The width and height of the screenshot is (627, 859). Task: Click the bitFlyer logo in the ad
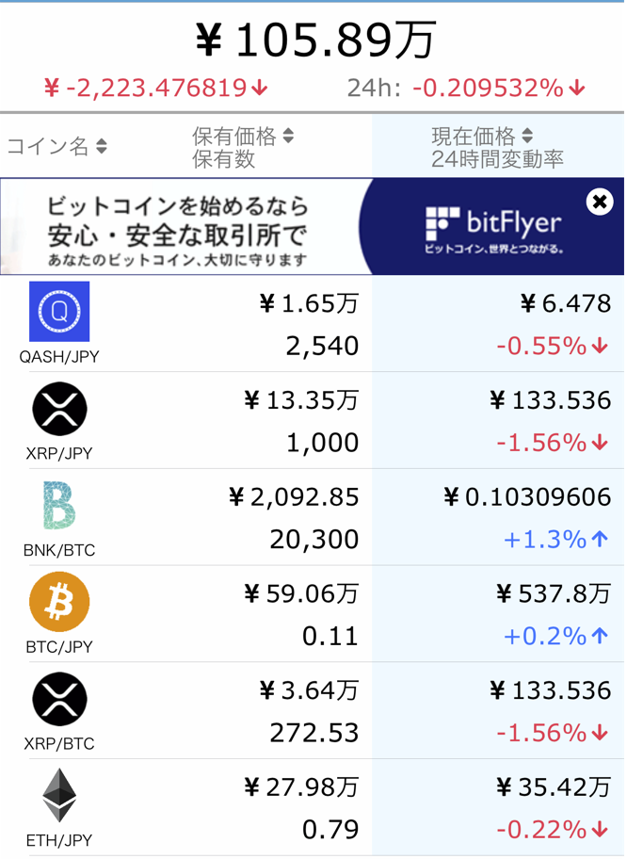(x=493, y=224)
